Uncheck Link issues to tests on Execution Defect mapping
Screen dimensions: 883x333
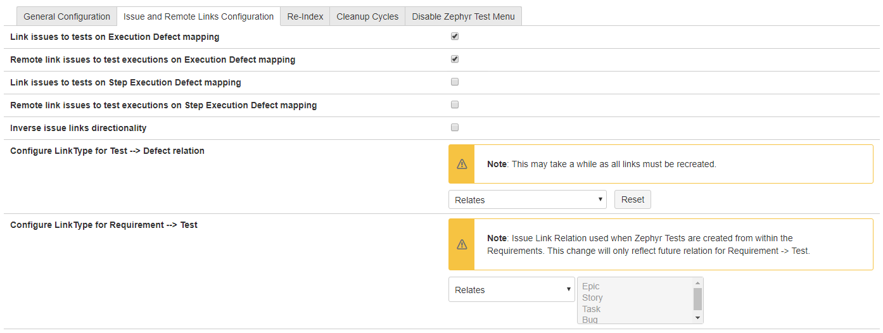tap(455, 37)
